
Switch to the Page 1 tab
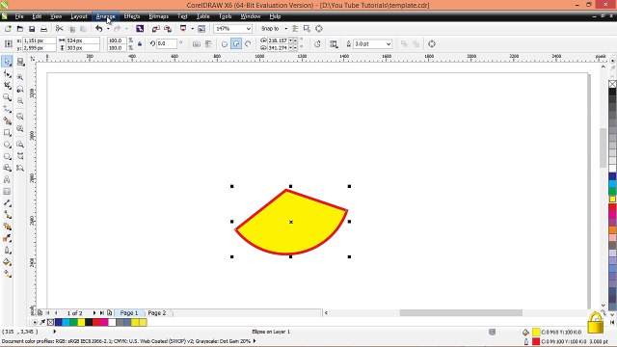129,312
